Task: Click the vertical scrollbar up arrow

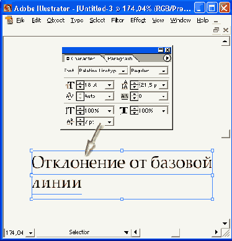Action: (x=225, y=42)
